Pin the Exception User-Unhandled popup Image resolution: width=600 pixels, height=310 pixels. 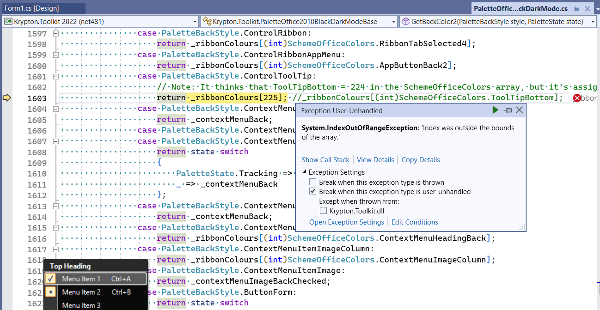coord(507,110)
